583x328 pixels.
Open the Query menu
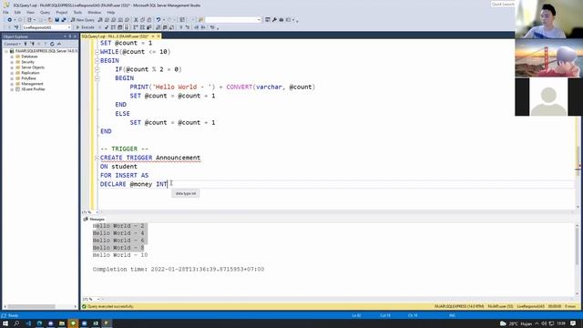45,12
